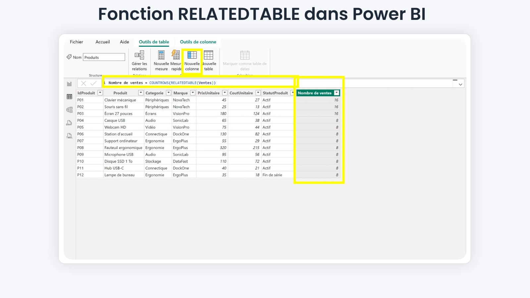Open the Gérer les relations tool
The height and width of the screenshot is (298, 530).
139,61
